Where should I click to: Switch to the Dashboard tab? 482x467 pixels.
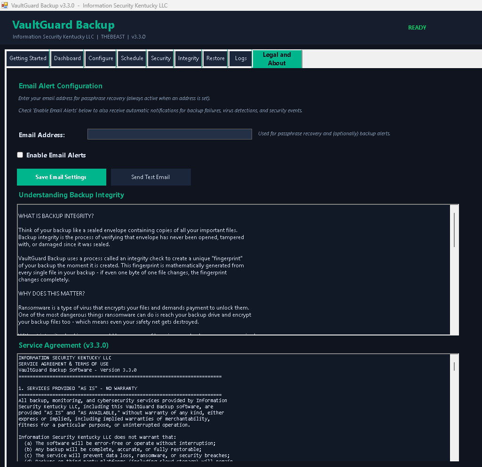coord(67,58)
